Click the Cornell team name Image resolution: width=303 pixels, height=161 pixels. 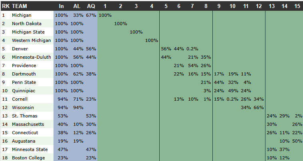20,99
